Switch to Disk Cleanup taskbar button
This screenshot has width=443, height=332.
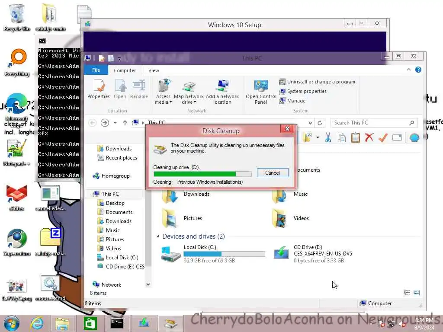point(170,323)
